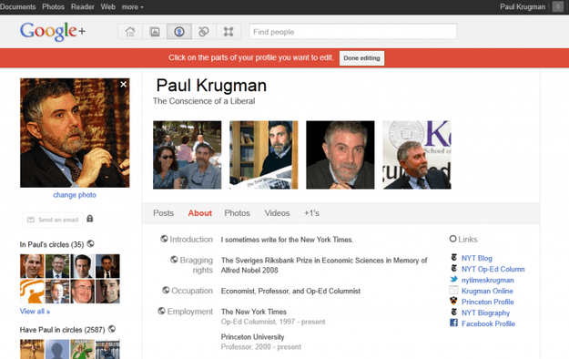Open the Games toolbar icon
The height and width of the screenshot is (359, 569).
[229, 32]
